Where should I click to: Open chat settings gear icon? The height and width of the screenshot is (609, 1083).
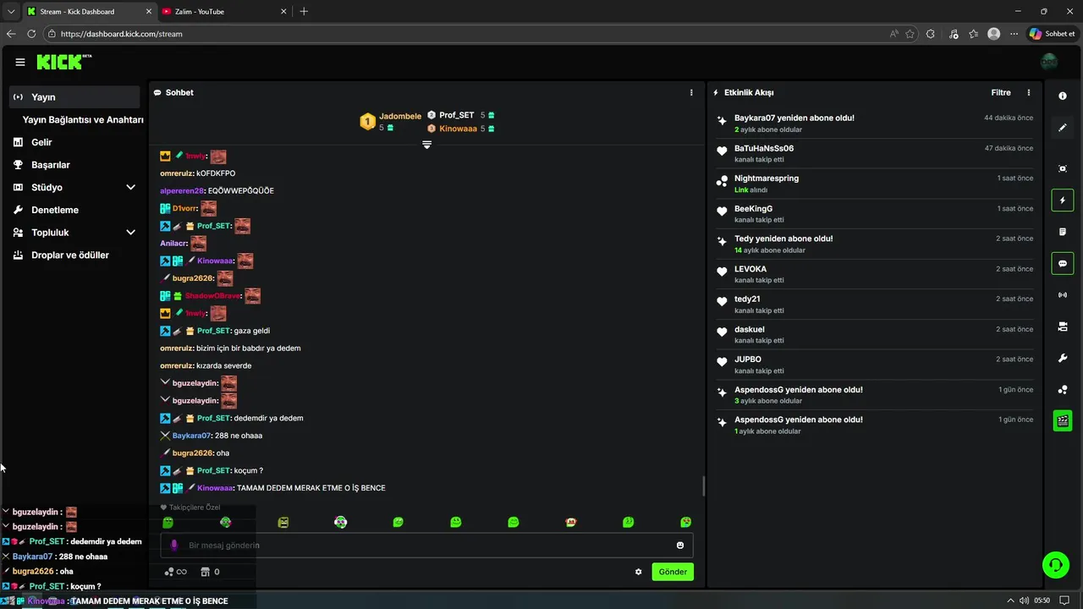pyautogui.click(x=639, y=572)
